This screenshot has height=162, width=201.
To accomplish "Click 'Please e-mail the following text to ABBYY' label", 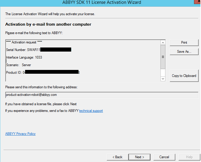I will tap(34, 33).
